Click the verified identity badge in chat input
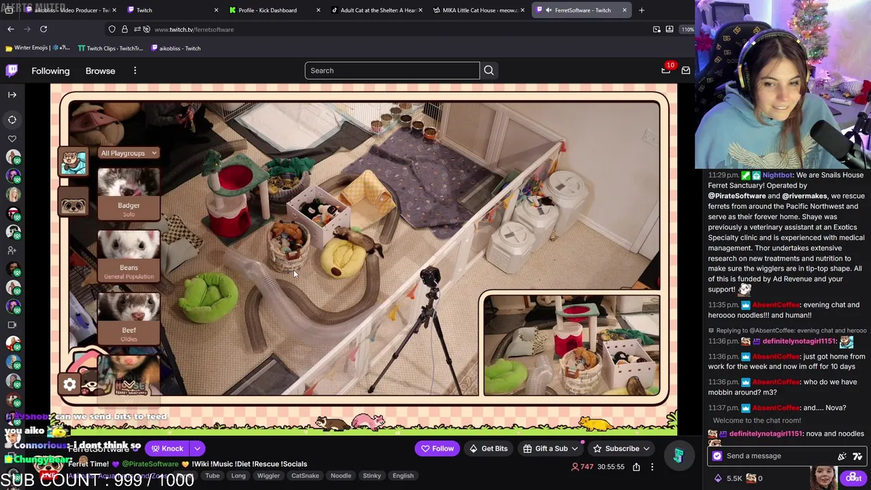The image size is (871, 490). (x=717, y=456)
